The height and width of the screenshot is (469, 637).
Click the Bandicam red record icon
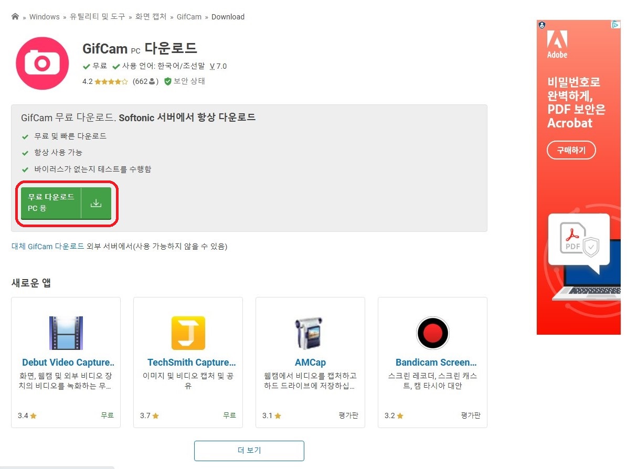pos(433,333)
